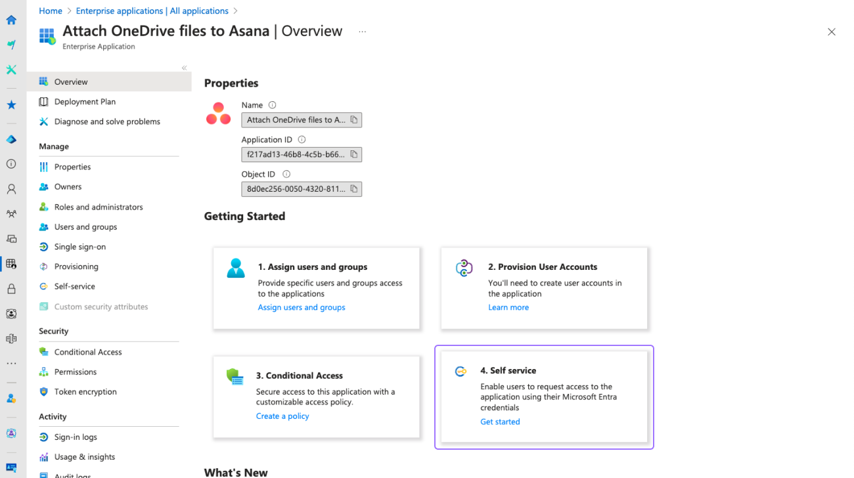Image resolution: width=854 pixels, height=478 pixels.
Task: Copy the application Name field
Action: click(x=354, y=120)
